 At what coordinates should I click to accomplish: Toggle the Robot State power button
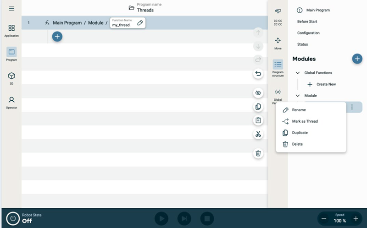tap(13, 219)
